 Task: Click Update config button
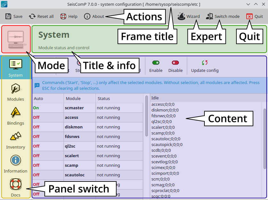pyautogui.click(x=205, y=66)
